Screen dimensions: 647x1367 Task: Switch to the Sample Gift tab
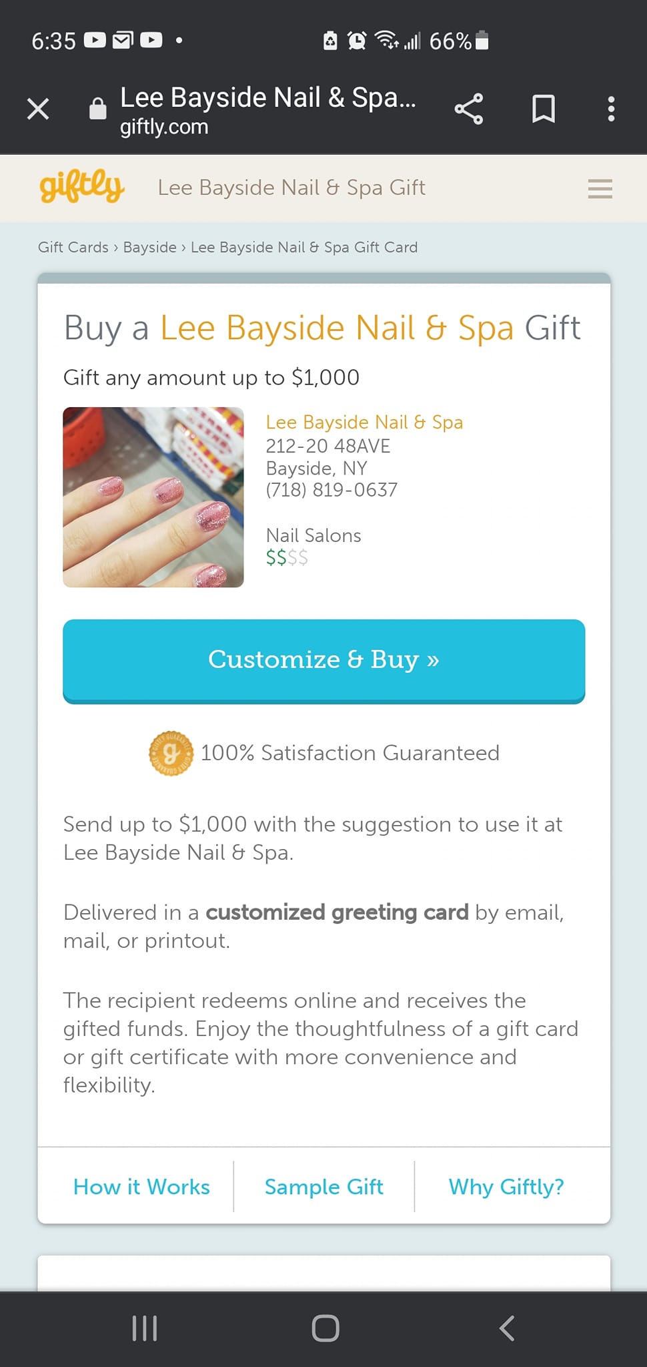tap(324, 1187)
